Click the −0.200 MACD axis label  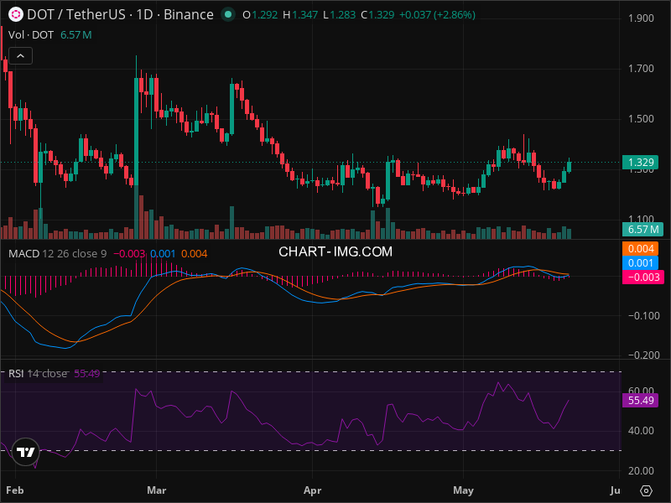tap(643, 355)
